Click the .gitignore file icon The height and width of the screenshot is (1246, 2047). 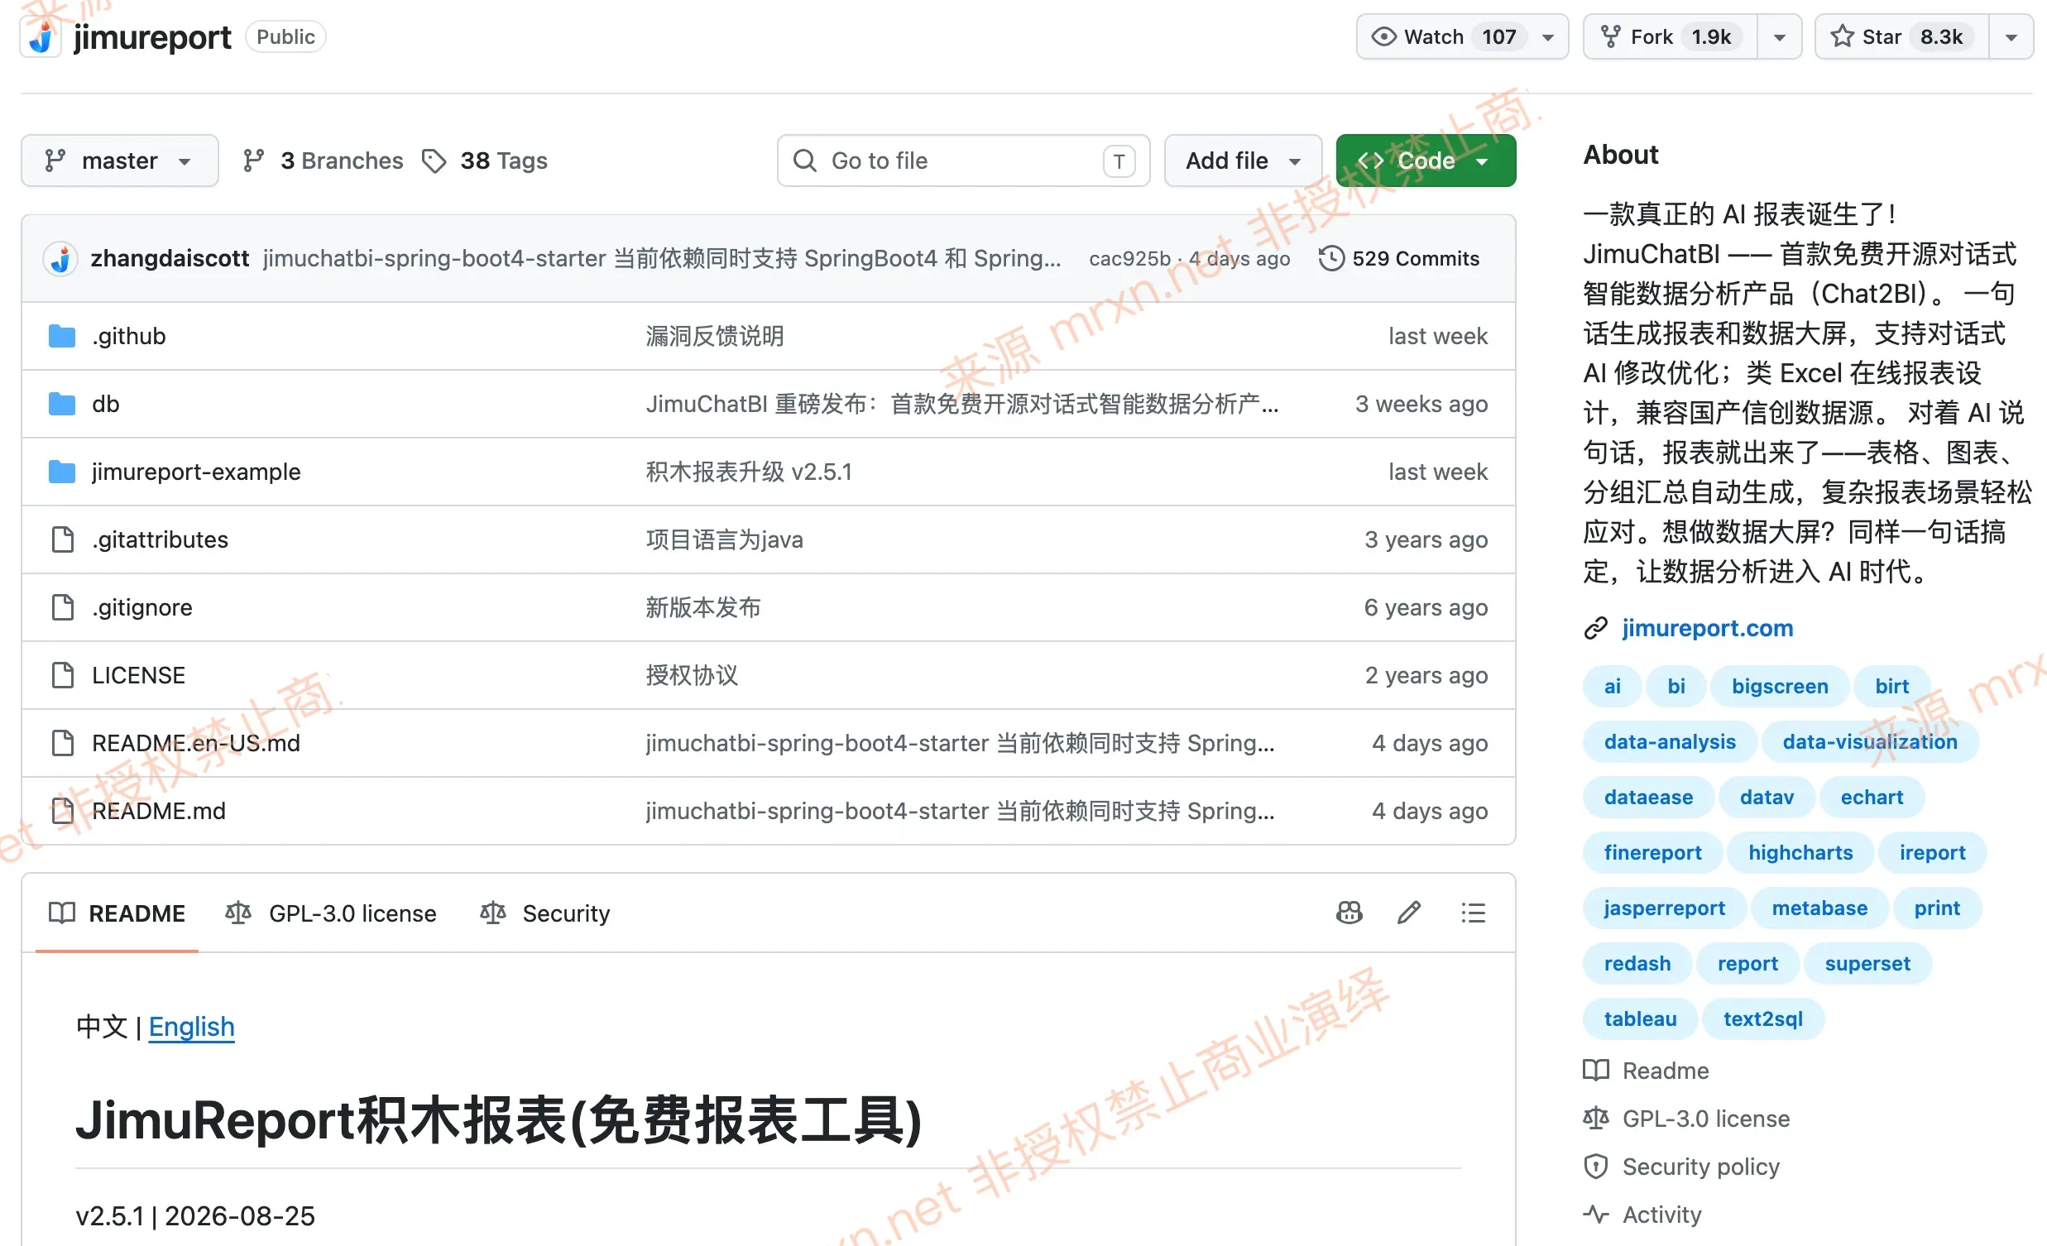[x=62, y=607]
